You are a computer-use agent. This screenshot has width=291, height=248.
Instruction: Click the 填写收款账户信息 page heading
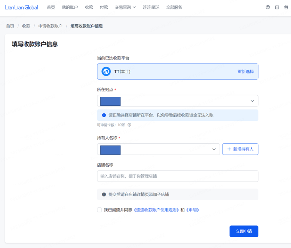click(x=35, y=44)
